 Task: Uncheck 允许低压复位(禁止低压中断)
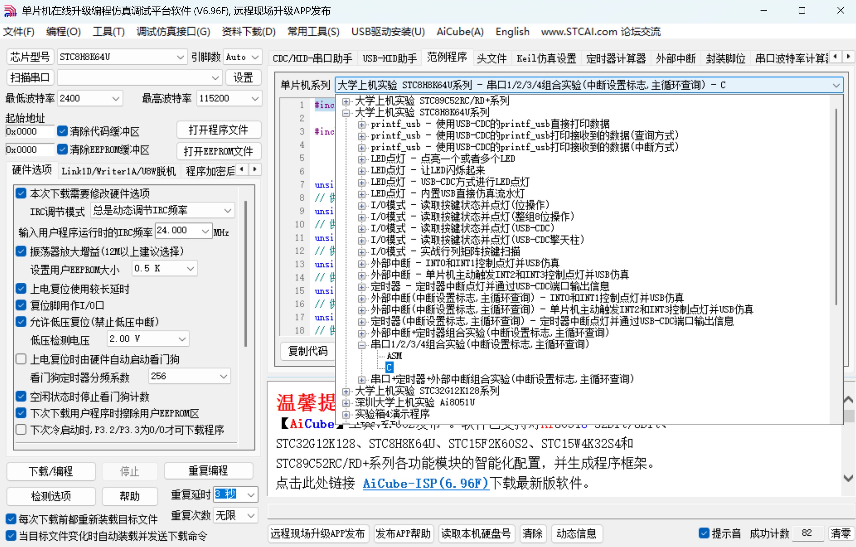coord(21,322)
